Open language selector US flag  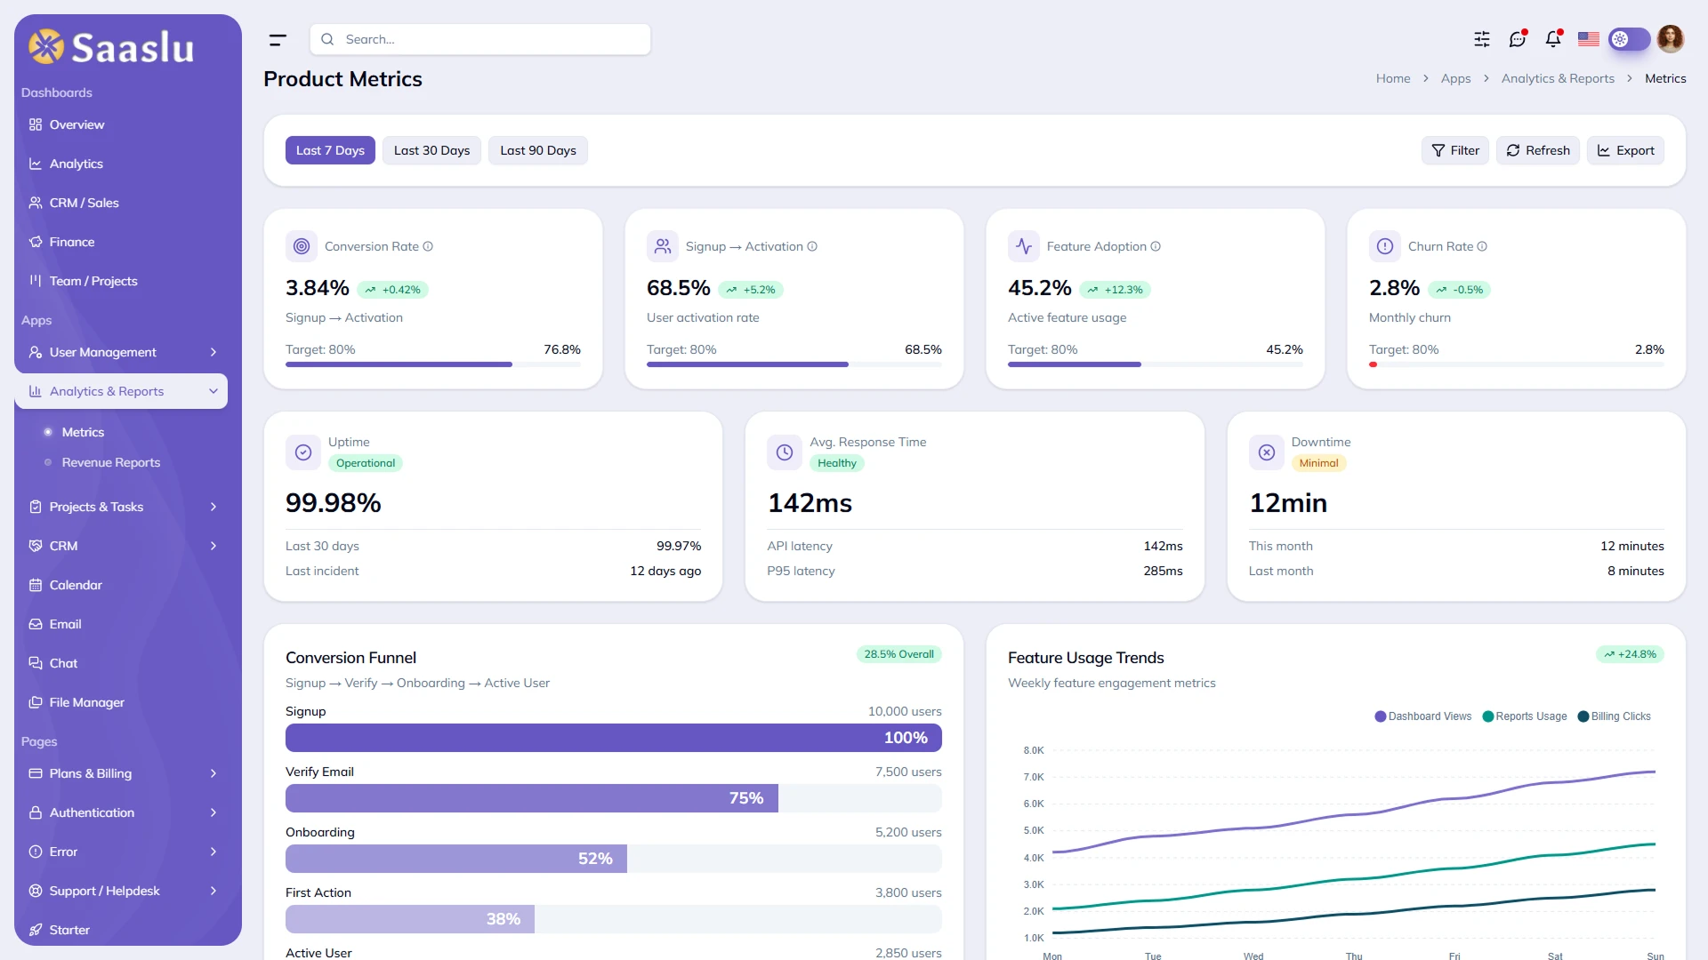click(1589, 39)
